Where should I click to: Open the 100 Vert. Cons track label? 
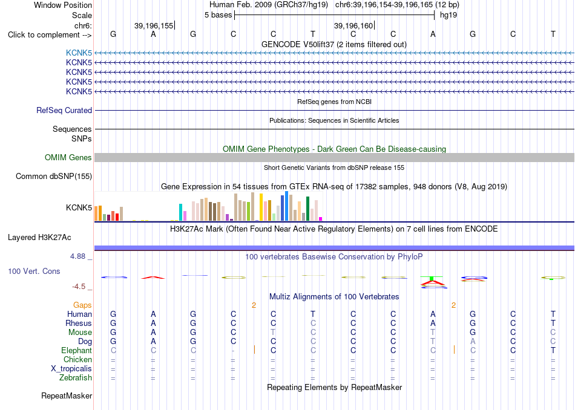(34, 271)
